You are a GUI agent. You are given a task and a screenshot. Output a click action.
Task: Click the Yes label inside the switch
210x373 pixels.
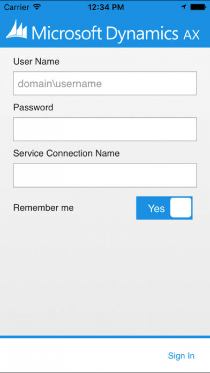pyautogui.click(x=156, y=208)
